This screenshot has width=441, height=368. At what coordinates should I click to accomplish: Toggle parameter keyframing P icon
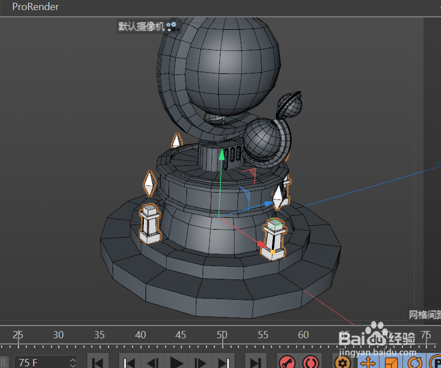(x=435, y=362)
